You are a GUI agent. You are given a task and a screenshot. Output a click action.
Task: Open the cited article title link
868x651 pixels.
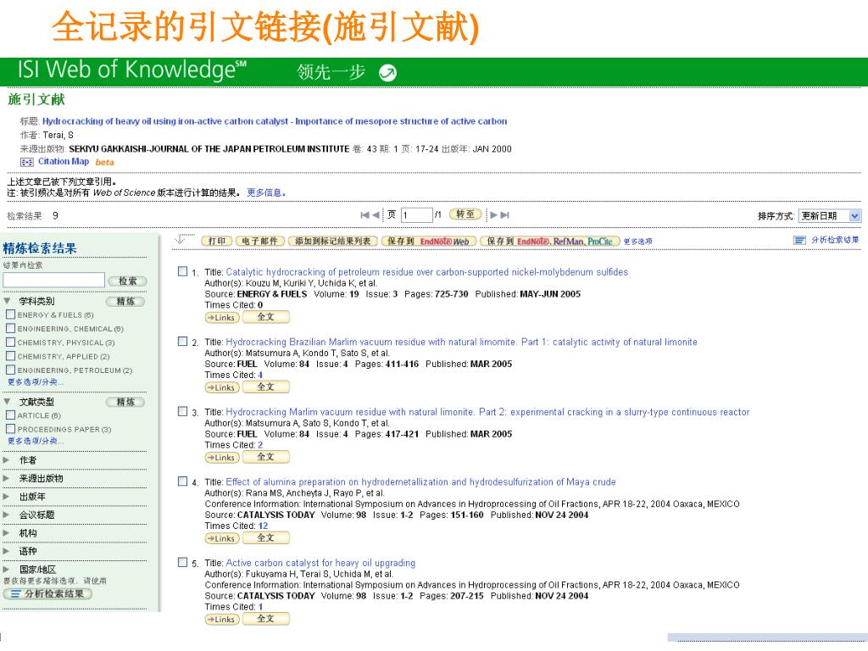[x=275, y=121]
